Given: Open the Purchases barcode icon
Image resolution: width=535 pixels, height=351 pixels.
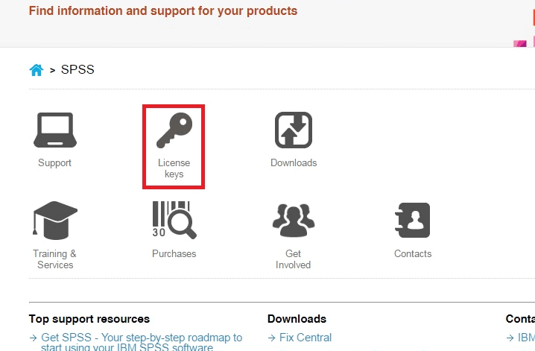Looking at the screenshot, I should [x=174, y=221].
